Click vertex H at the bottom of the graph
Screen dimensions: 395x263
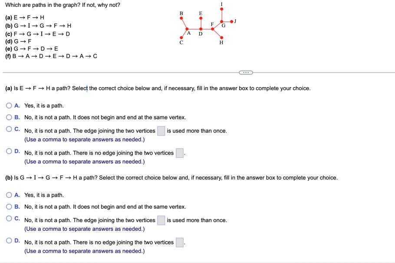coord(221,38)
